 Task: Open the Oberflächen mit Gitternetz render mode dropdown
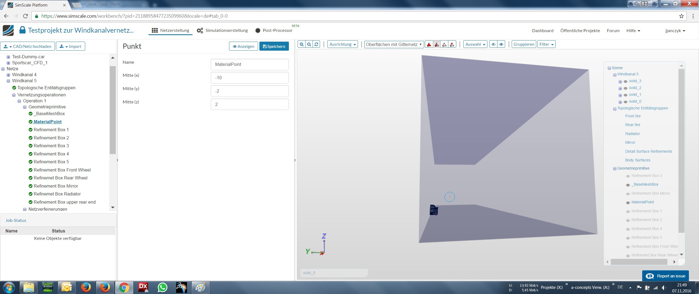click(394, 44)
